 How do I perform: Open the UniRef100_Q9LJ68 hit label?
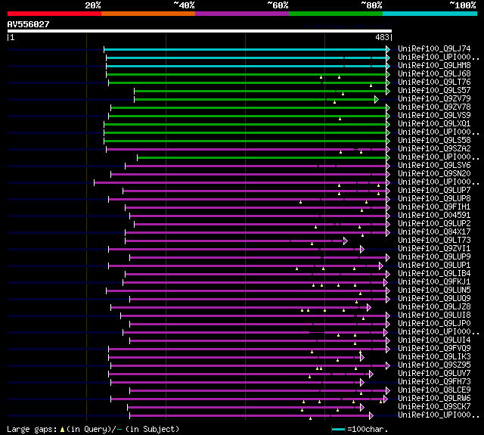pos(434,74)
